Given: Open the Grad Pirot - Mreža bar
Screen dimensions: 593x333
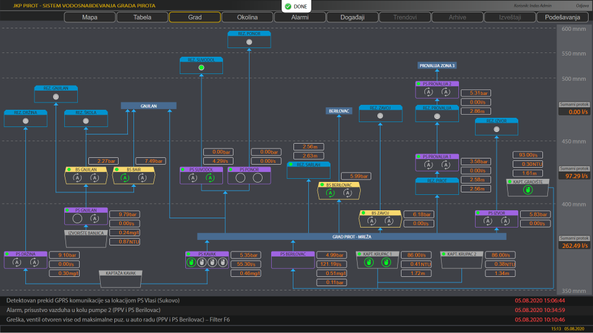Looking at the screenshot, I should [351, 236].
